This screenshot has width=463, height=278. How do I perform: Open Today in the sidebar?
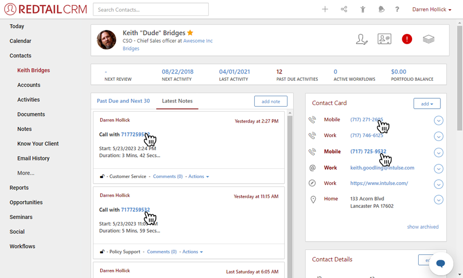click(17, 26)
